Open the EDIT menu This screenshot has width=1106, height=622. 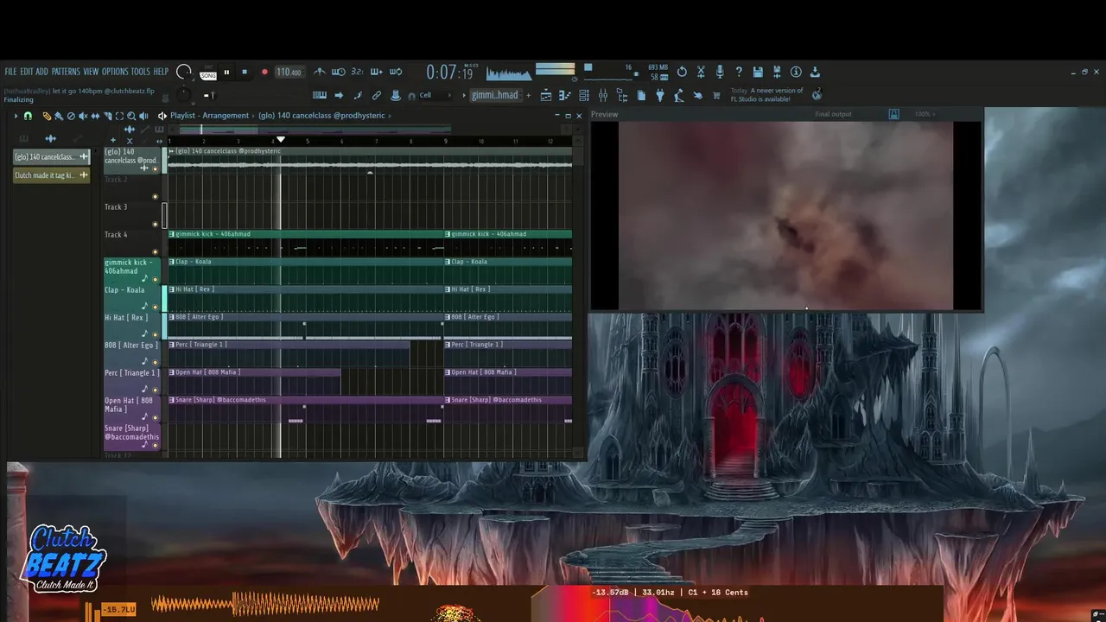[27, 72]
